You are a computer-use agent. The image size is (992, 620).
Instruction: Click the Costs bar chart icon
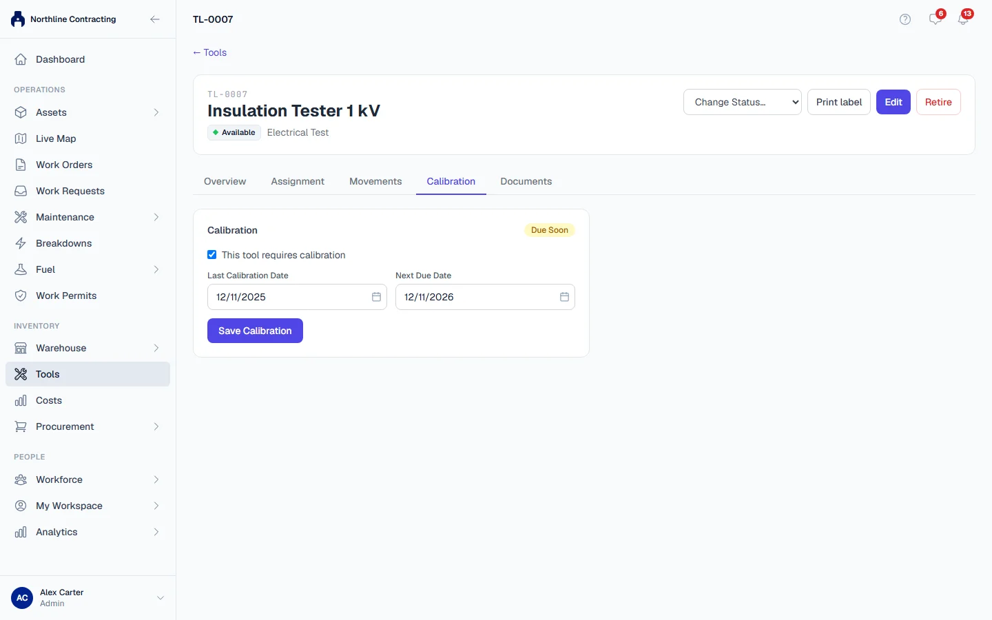[21, 400]
